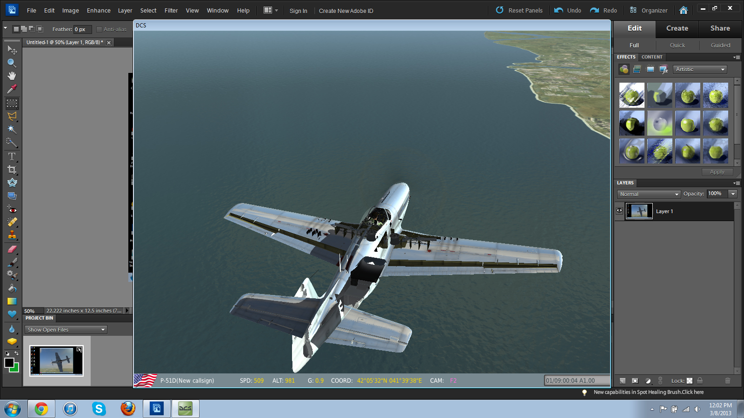Screen dimensions: 744x418
Task: Open the Filter menu
Action: point(171,11)
